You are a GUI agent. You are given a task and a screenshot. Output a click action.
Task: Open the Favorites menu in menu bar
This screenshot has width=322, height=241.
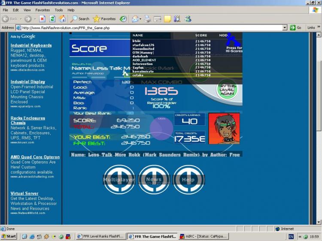pyautogui.click(x=43, y=10)
